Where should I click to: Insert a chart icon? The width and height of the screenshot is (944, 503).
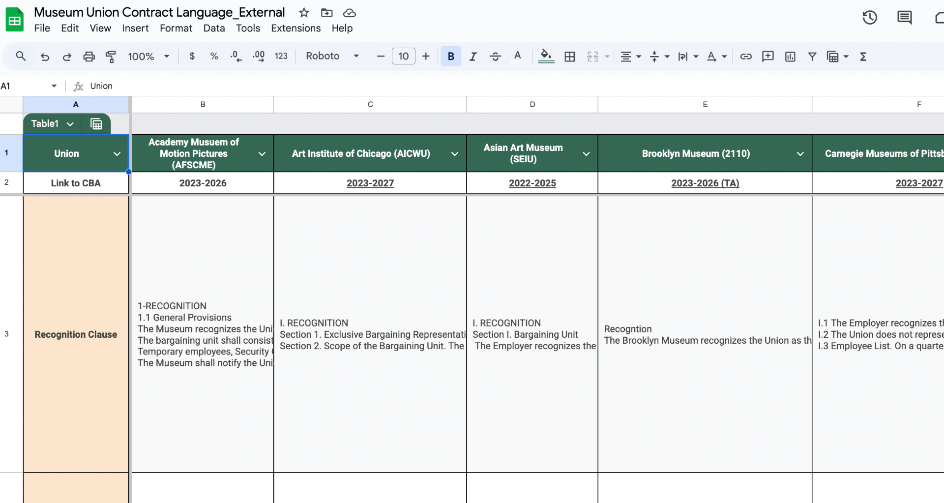(790, 57)
